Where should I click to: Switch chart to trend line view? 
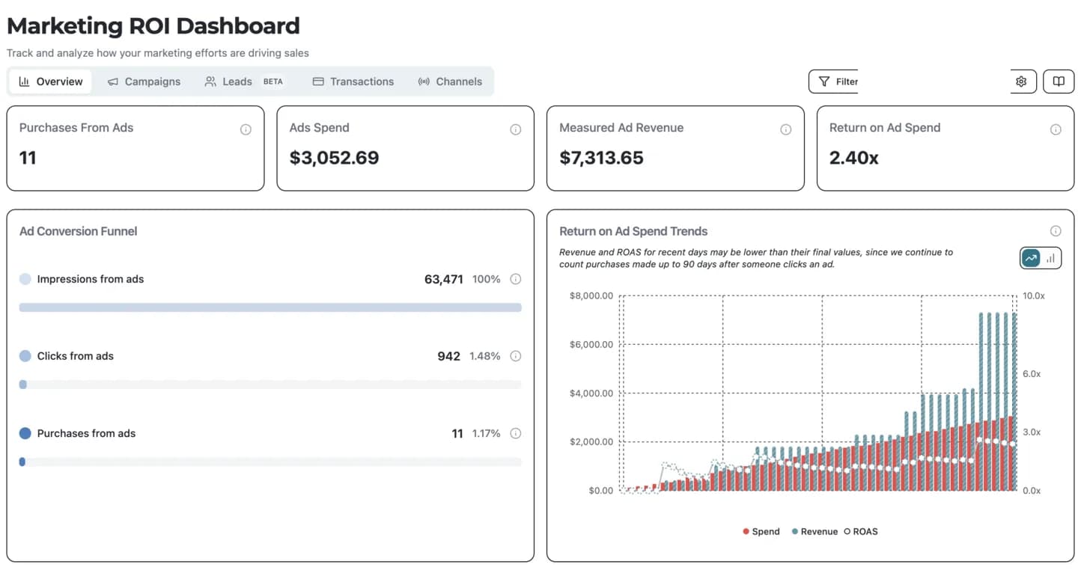(1031, 258)
